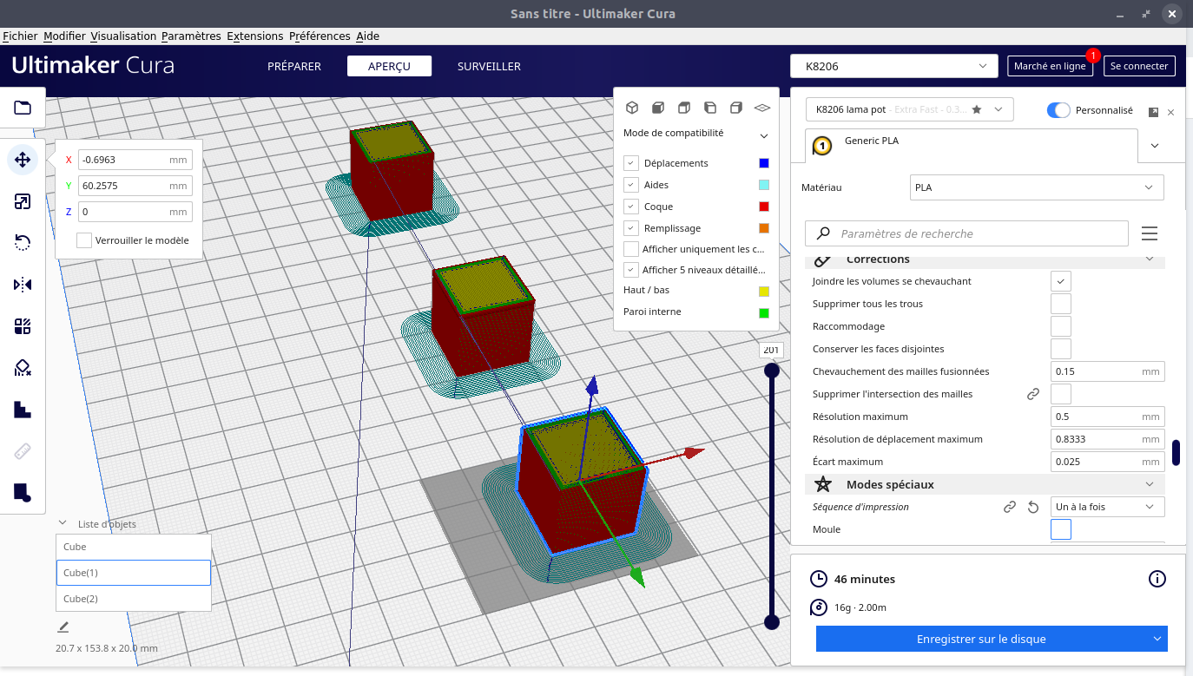Enable the Raccommodage checkbox
The height and width of the screenshot is (676, 1193).
[1060, 326]
